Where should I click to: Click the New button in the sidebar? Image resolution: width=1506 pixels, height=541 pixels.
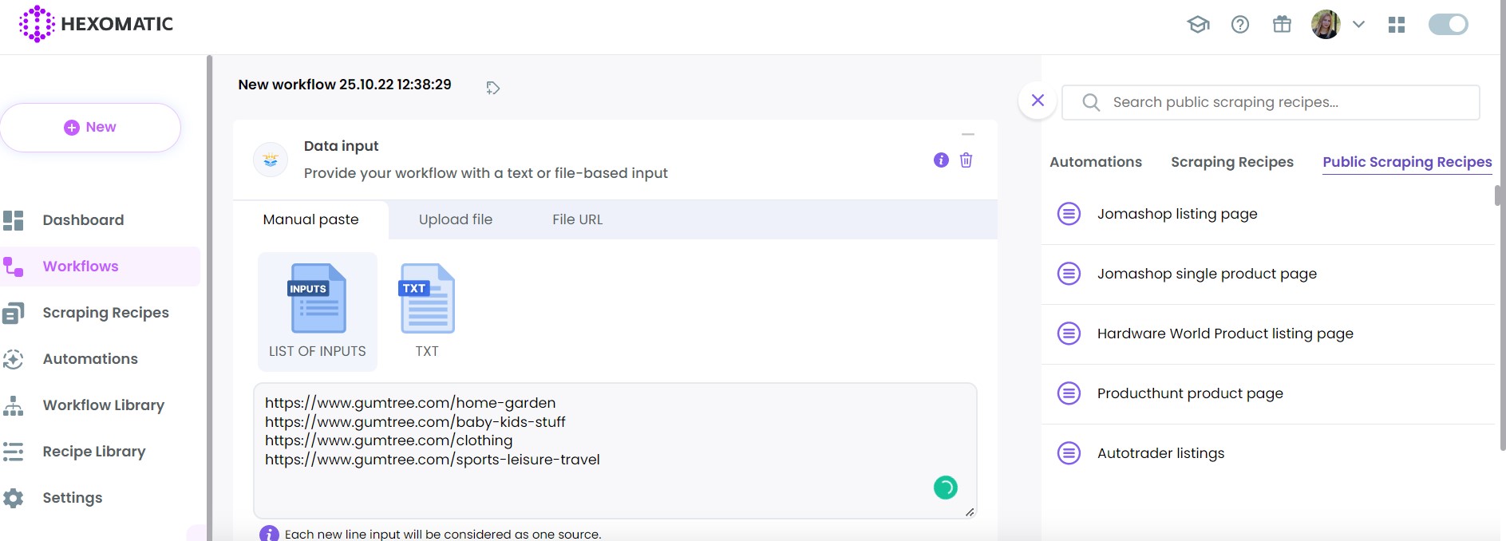pos(90,128)
